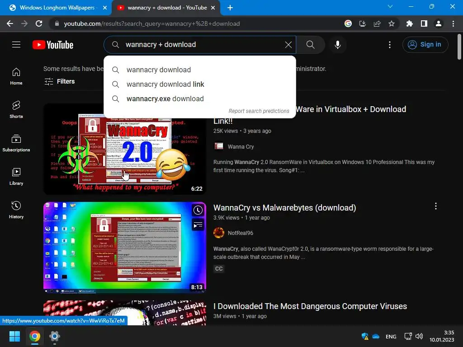This screenshot has width=463, height=347.
Task: Open the Chrome extensions puzzle icon
Action: [409, 23]
